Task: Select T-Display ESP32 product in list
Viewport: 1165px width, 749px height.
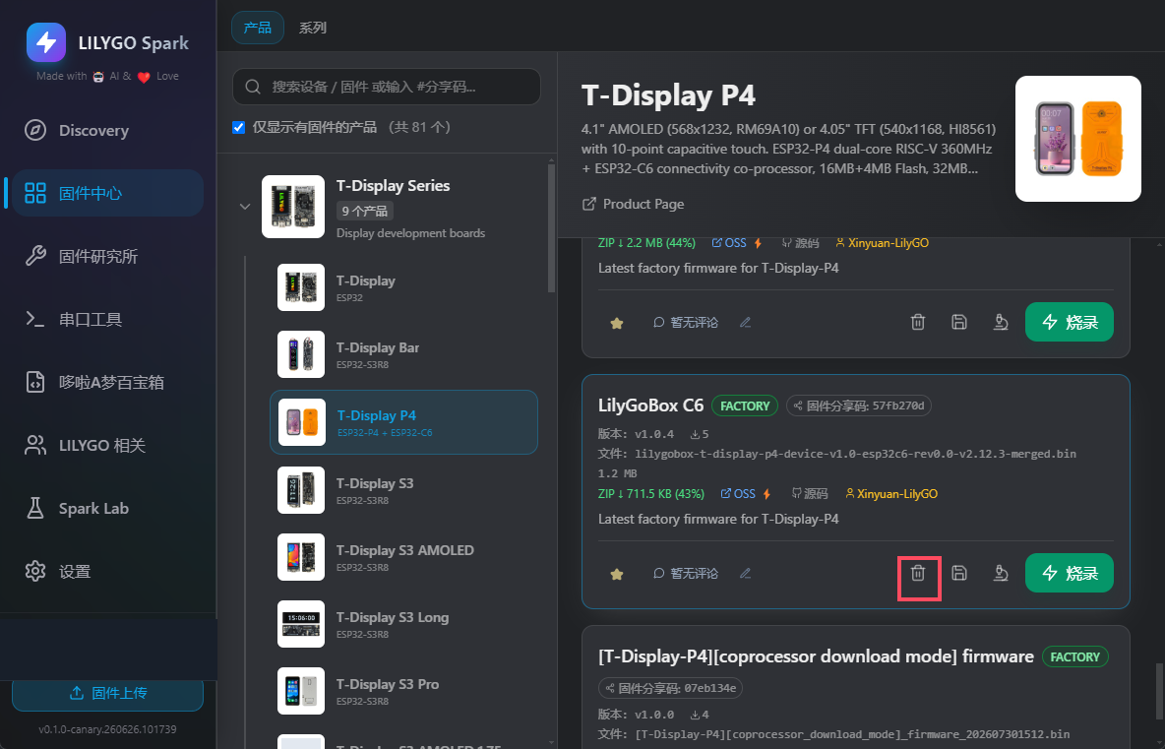Action: pos(403,286)
